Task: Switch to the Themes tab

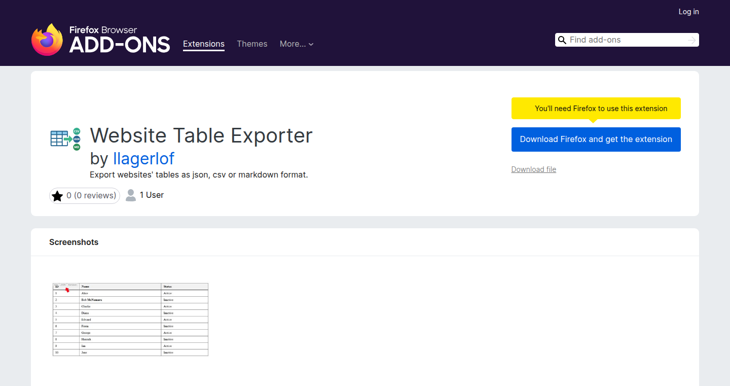Action: click(x=252, y=44)
